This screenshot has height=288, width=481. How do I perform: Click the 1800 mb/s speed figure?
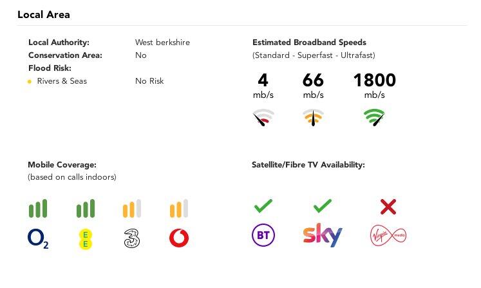(x=374, y=81)
